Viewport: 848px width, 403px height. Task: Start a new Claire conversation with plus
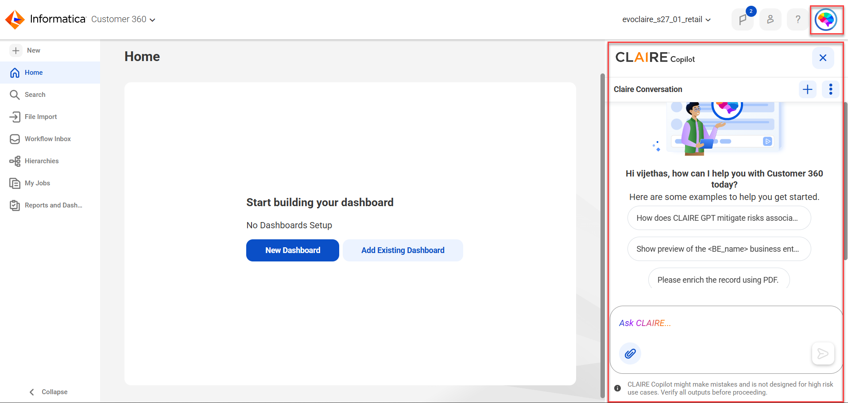coord(808,89)
